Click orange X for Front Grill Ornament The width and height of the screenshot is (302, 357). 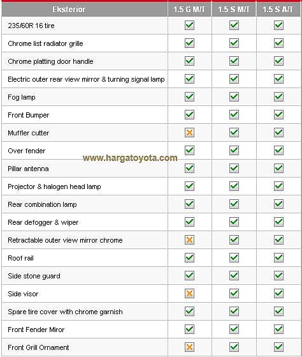(x=189, y=347)
